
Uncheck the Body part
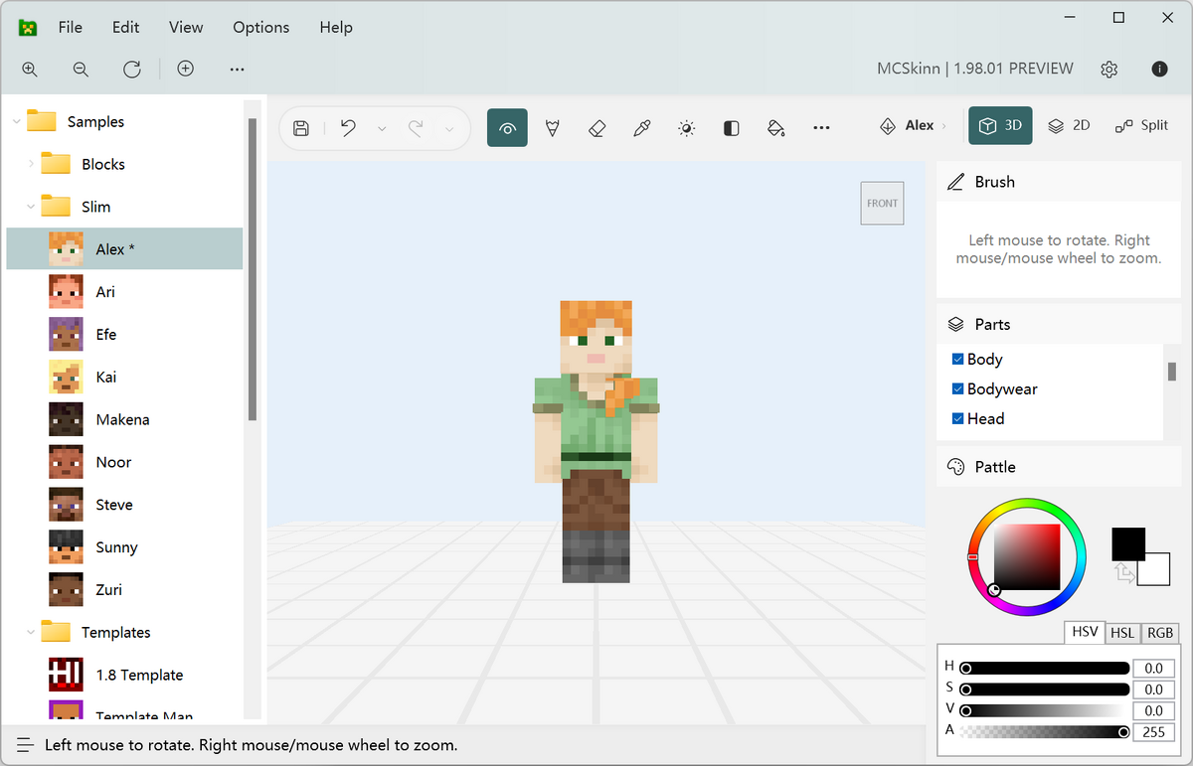[957, 359]
